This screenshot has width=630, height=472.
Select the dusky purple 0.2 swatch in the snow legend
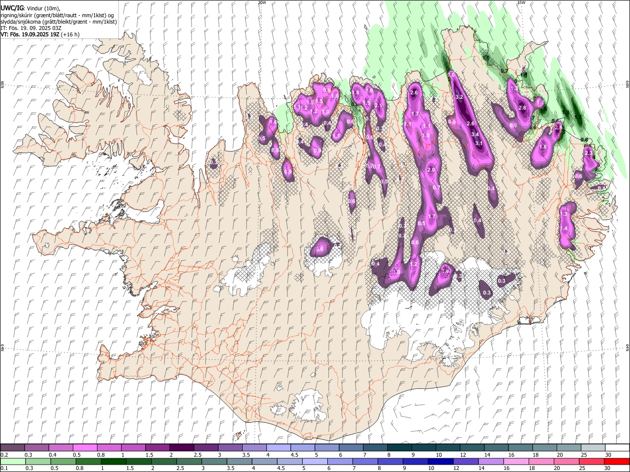point(12,448)
